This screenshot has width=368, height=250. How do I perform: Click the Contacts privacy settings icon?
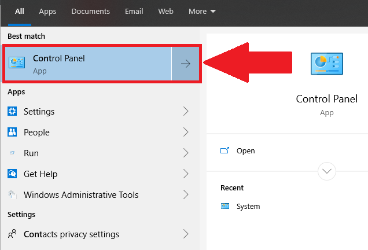(12, 234)
